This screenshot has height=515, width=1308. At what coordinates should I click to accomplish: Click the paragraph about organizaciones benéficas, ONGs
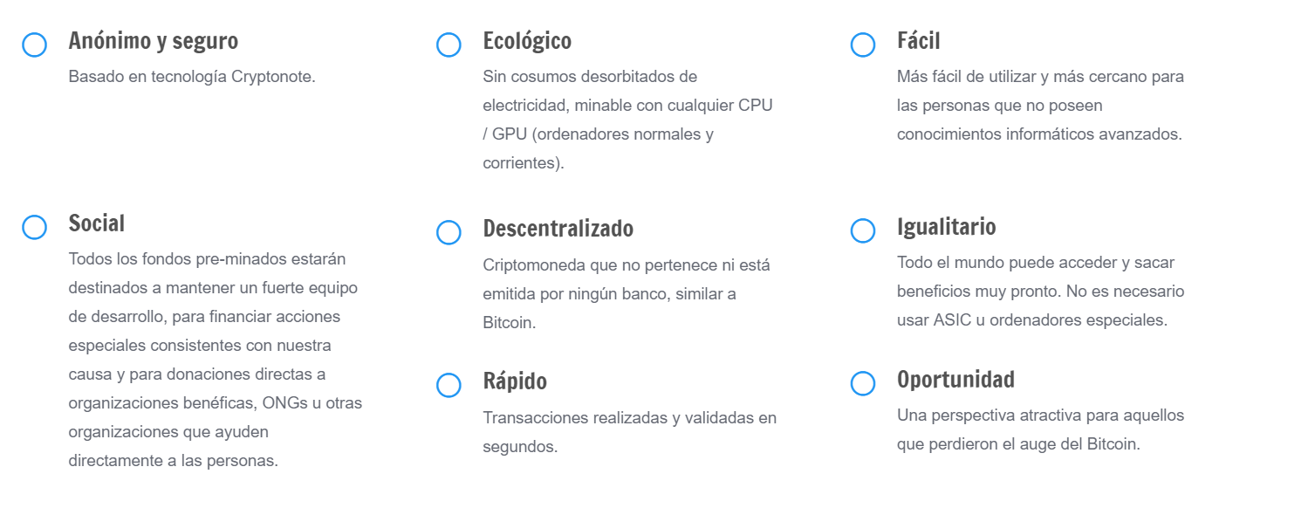(216, 360)
